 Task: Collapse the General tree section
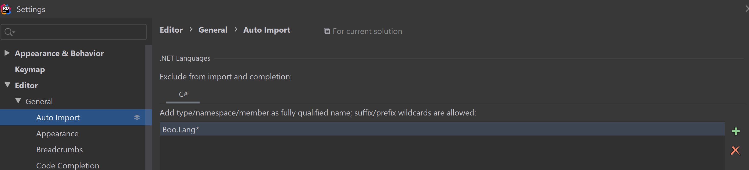click(18, 101)
